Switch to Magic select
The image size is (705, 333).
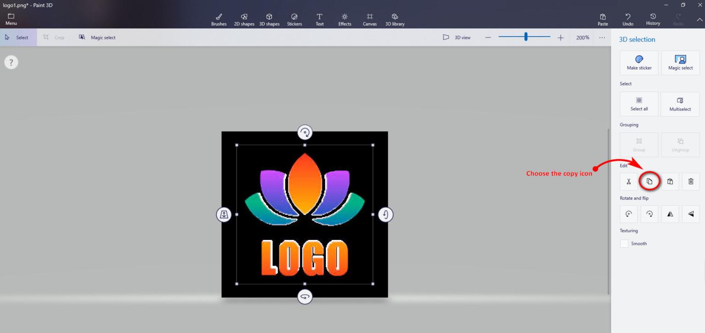(97, 37)
